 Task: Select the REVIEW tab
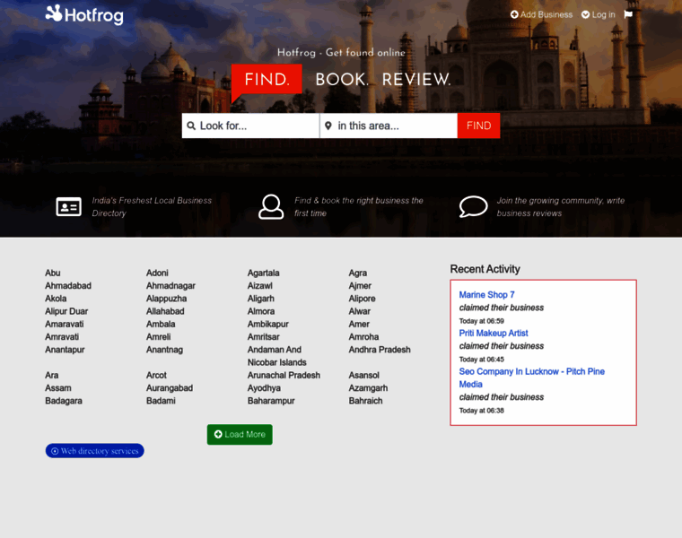416,80
